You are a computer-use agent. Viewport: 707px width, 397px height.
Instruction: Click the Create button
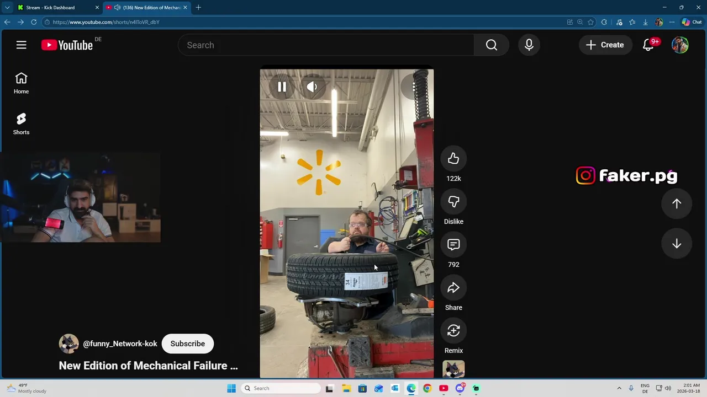click(605, 45)
